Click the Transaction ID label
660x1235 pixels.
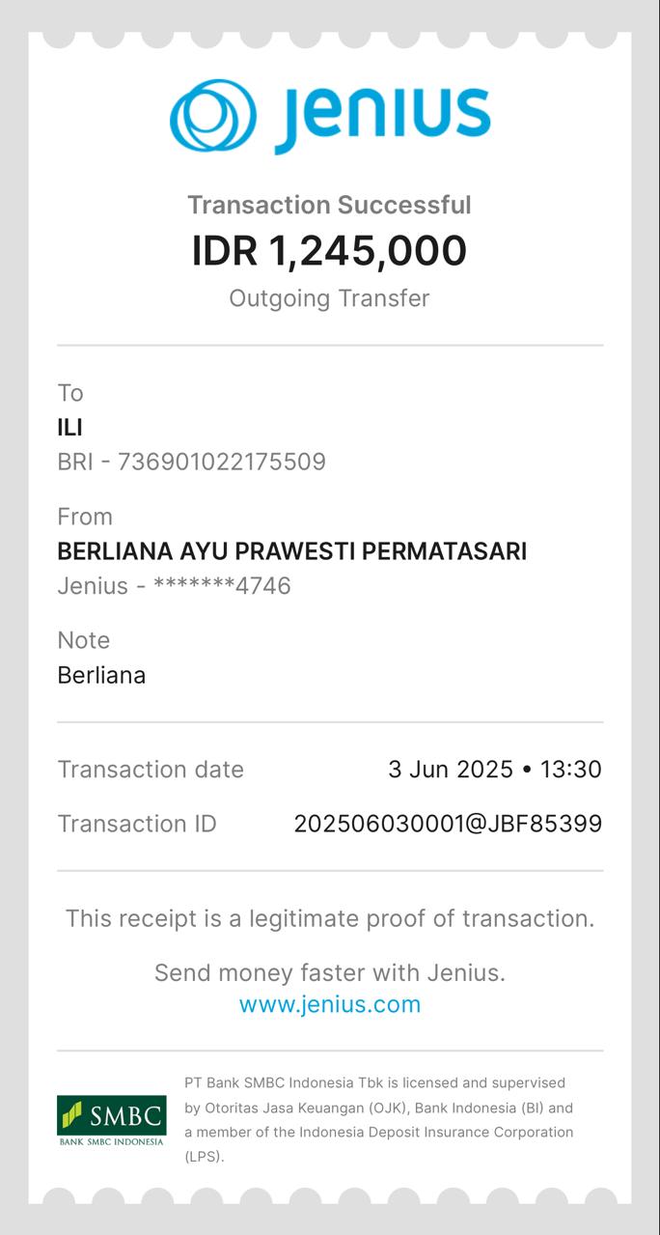pos(137,824)
